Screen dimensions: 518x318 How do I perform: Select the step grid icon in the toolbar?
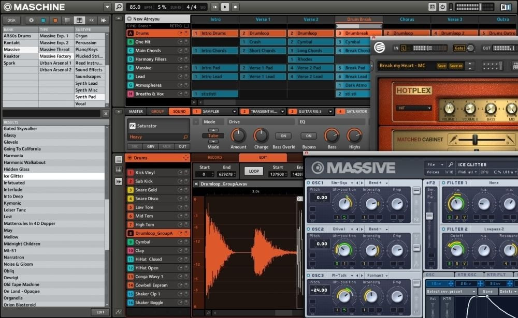click(68, 20)
